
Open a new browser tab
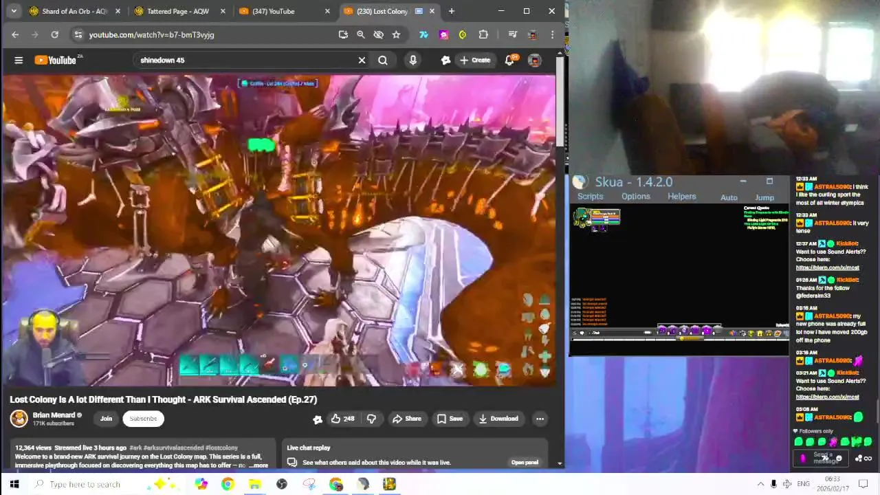(452, 11)
